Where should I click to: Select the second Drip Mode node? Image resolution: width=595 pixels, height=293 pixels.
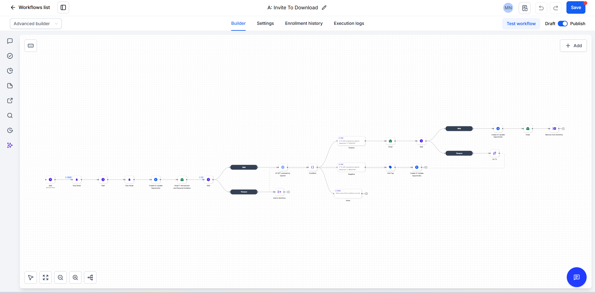tap(129, 180)
